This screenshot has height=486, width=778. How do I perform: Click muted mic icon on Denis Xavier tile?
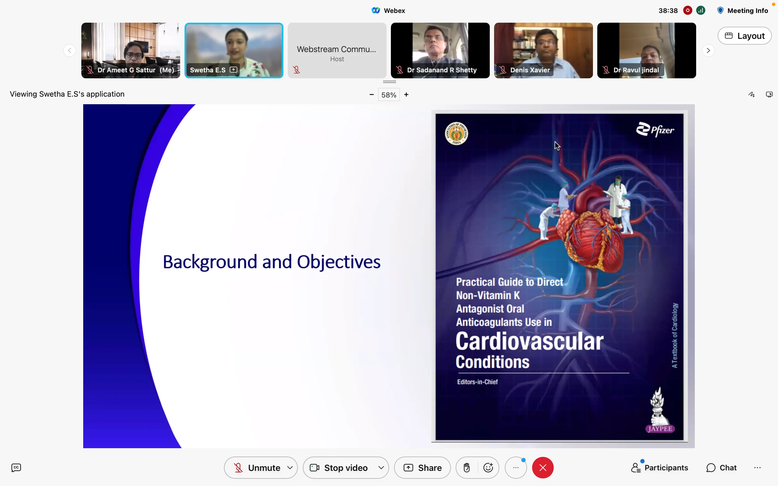click(503, 70)
